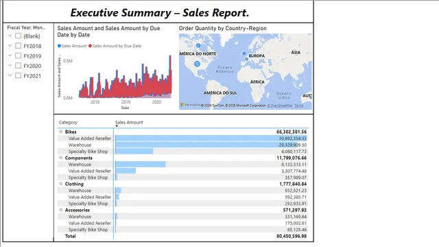Click value 8,133,313.11 in Components
This screenshot has height=247, width=439.
(x=294, y=165)
